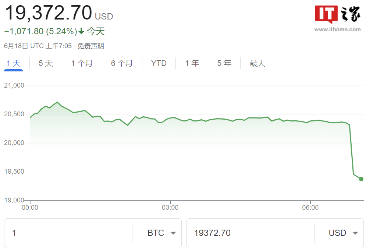Show the 最大 time range
Image resolution: width=366 pixels, height=251 pixels.
[257, 63]
